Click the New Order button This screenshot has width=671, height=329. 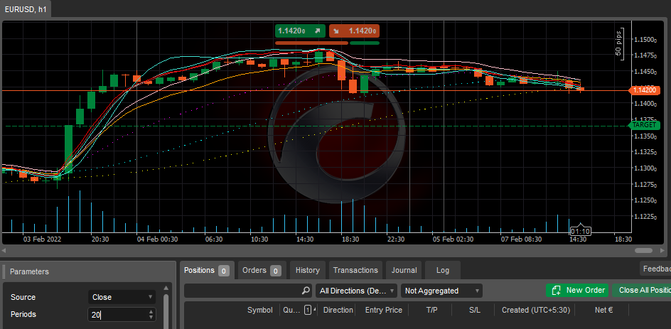pyautogui.click(x=577, y=291)
